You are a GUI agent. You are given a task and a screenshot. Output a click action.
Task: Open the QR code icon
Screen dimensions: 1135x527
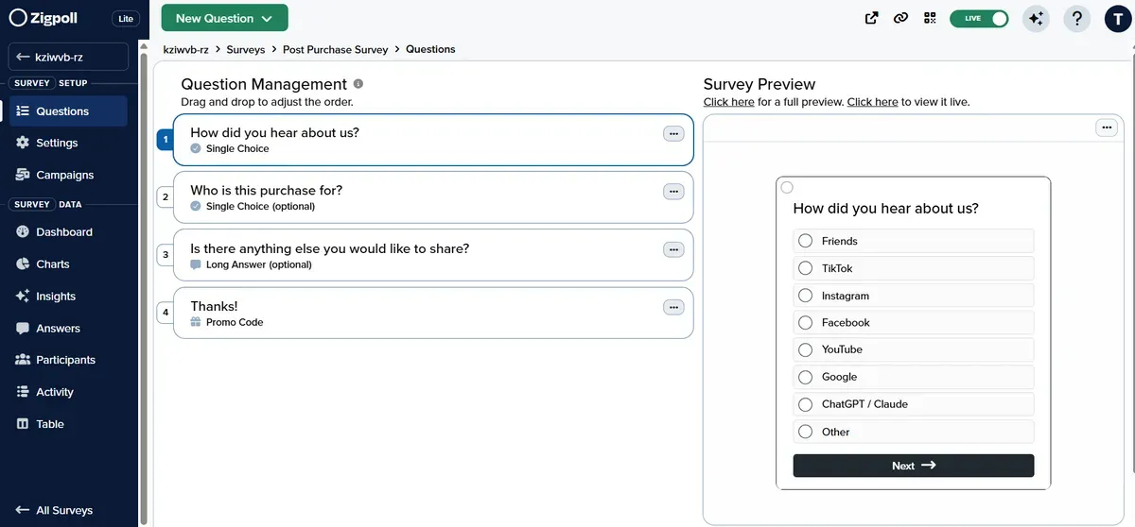pyautogui.click(x=930, y=18)
